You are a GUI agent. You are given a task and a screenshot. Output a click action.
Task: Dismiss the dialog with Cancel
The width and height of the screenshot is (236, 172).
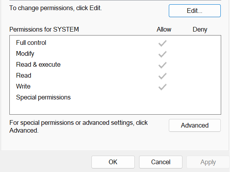(x=161, y=162)
